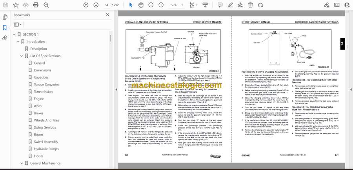Click the page number field showing 54
The height and width of the screenshot is (170, 353).
click(107, 5)
